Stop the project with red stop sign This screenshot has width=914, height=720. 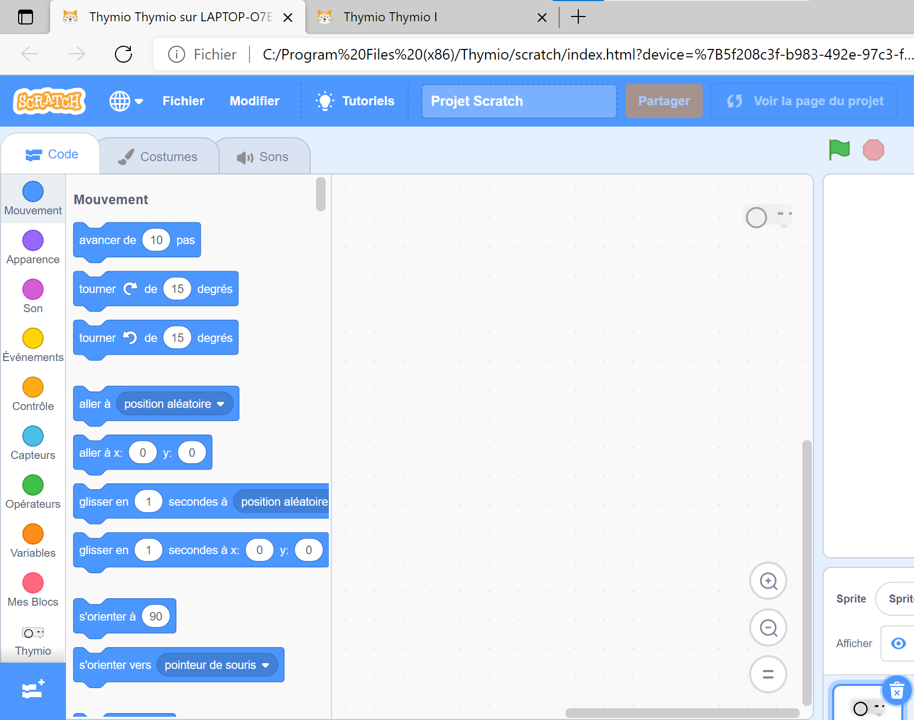click(x=873, y=150)
